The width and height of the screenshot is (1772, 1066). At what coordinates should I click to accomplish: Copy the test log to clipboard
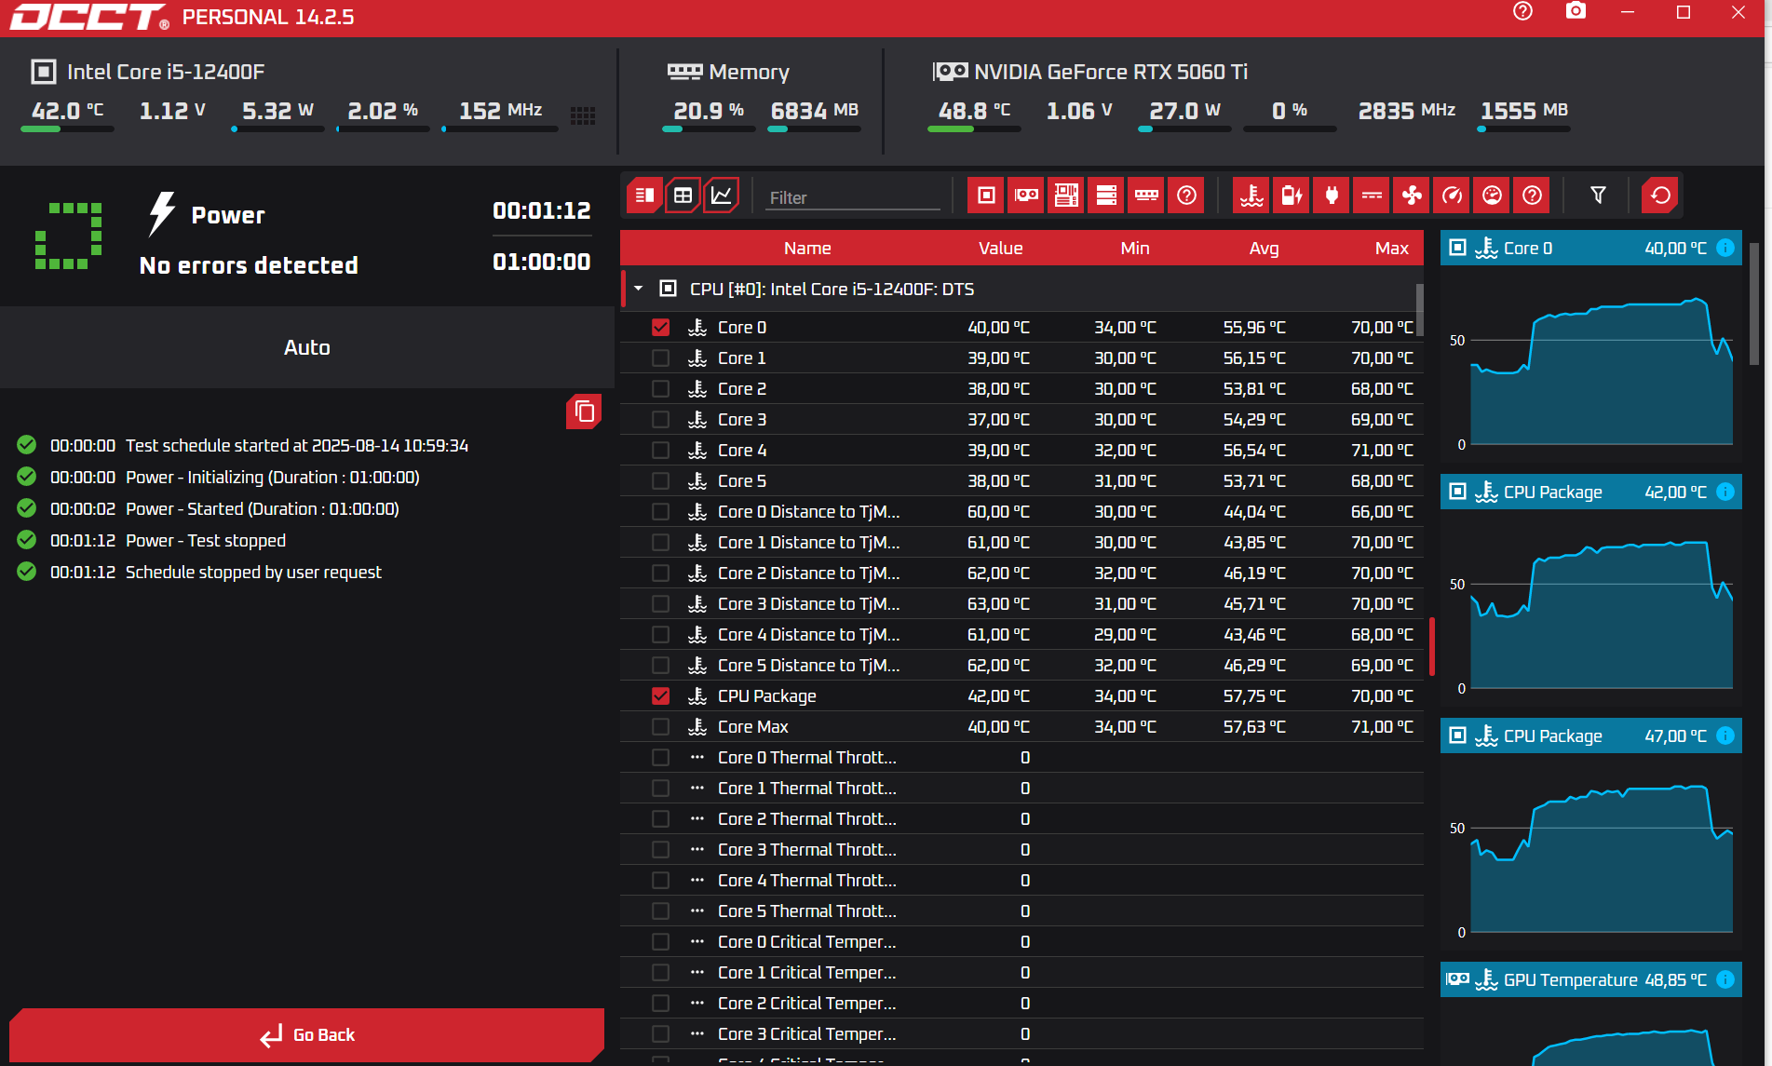click(584, 411)
